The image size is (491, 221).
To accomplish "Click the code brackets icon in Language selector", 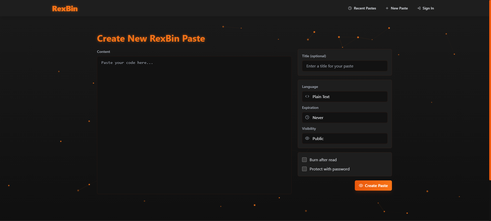I will tap(307, 97).
